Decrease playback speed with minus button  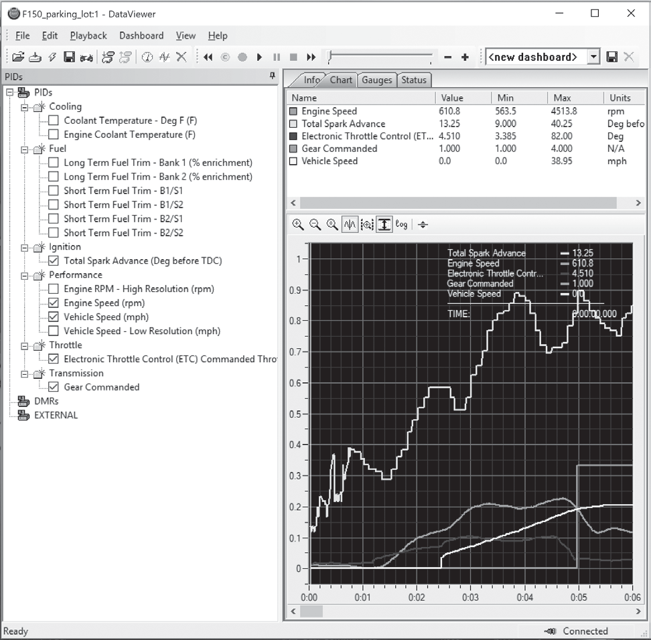coord(447,58)
